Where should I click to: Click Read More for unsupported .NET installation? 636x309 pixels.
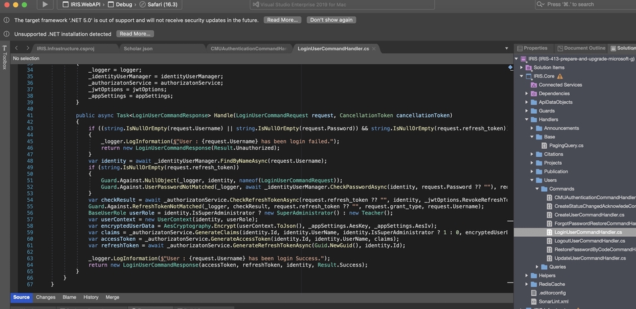135,34
